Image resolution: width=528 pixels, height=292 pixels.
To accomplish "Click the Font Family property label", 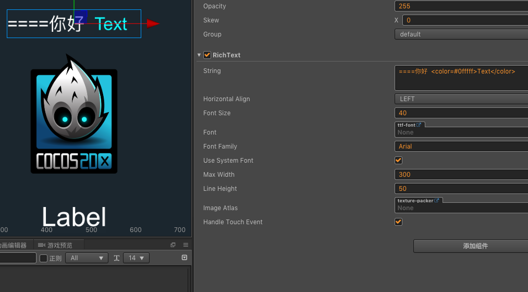I will tap(220, 147).
